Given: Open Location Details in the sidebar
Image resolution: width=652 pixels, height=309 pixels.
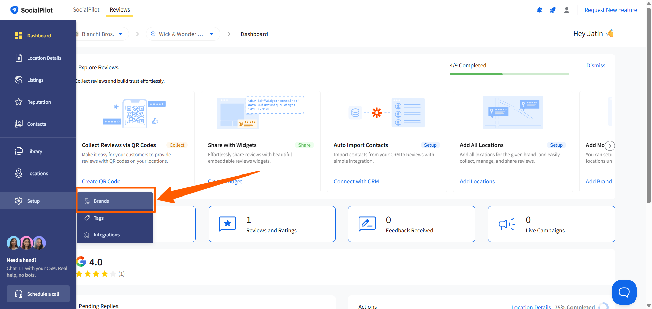Looking at the screenshot, I should pyautogui.click(x=38, y=58).
